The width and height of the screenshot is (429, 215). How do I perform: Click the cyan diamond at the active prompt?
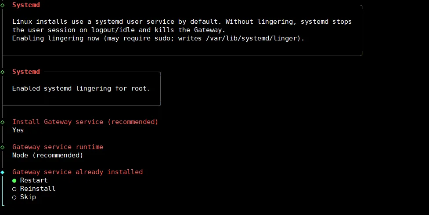[3, 172]
